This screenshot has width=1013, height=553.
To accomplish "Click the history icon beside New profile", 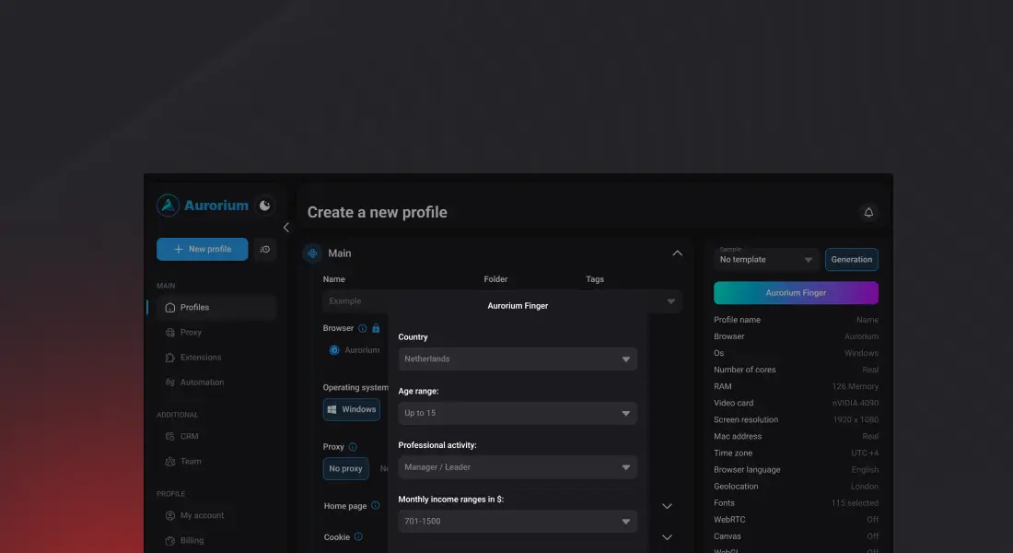I will [265, 250].
